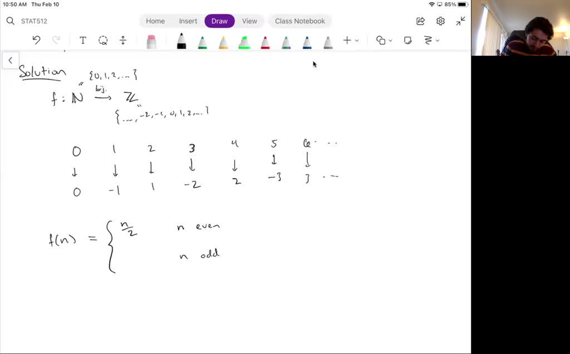Choose the bright green highlighter

tap(244, 41)
